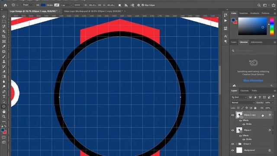Click the Share icon at top right
Screen dimensions: 277x156
pyautogui.click(x=274, y=5)
